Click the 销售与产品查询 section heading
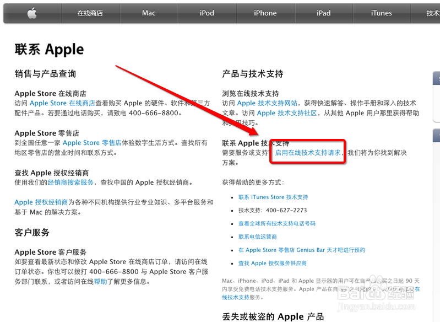Screen dimensions: 440x322 click(45, 74)
